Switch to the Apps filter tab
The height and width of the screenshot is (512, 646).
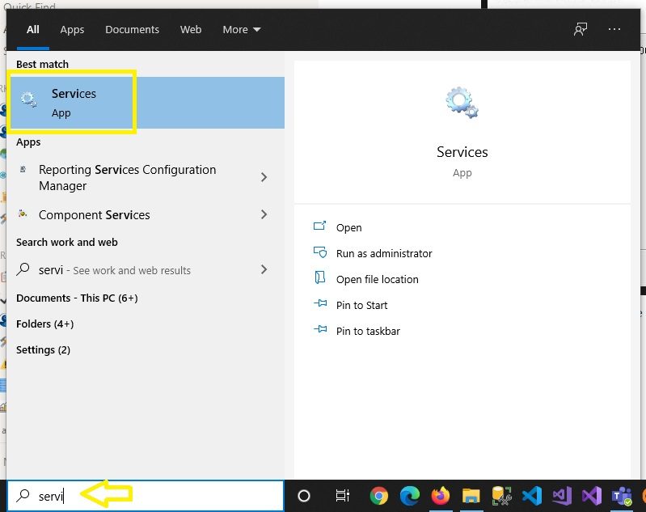pyautogui.click(x=72, y=30)
